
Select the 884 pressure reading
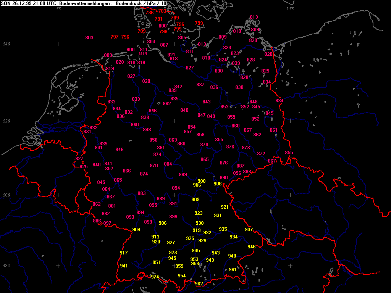(168, 164)
